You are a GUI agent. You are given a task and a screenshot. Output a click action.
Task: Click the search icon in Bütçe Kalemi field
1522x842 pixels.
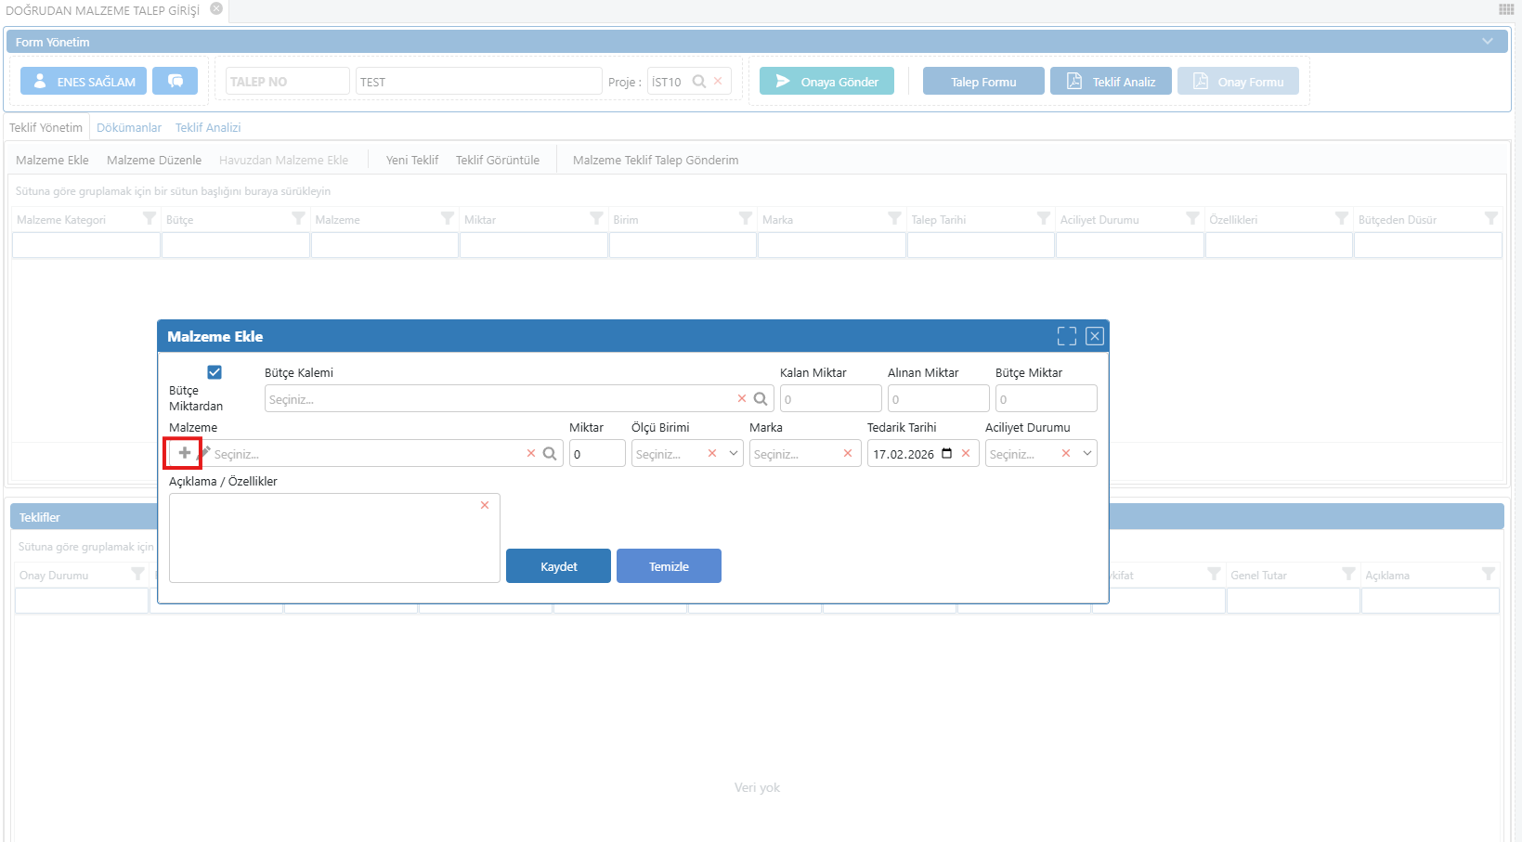tap(761, 399)
